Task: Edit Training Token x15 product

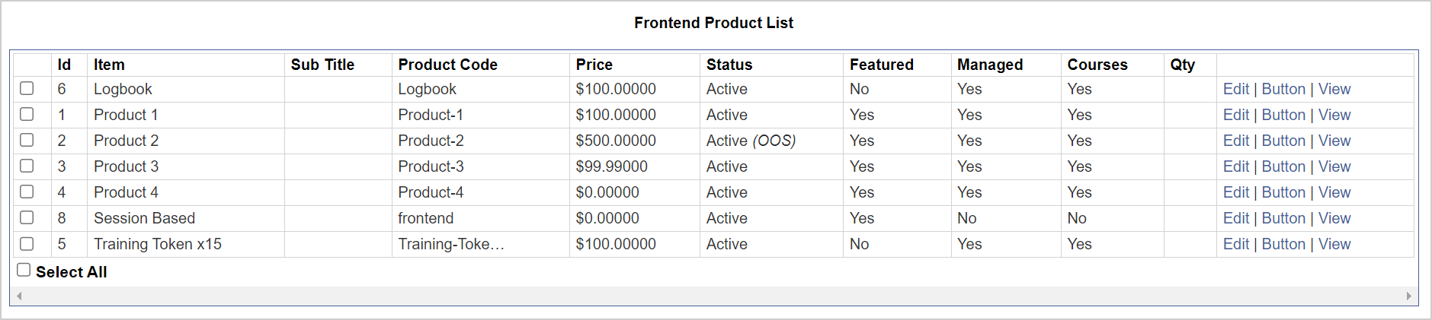Action: point(1235,244)
